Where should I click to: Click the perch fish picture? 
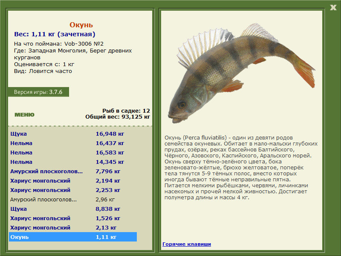[241, 73]
